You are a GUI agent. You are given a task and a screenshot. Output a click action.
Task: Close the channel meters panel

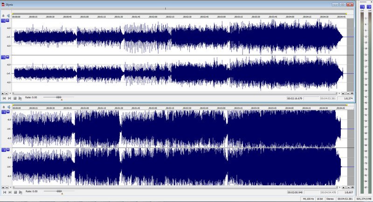tap(371, 2)
